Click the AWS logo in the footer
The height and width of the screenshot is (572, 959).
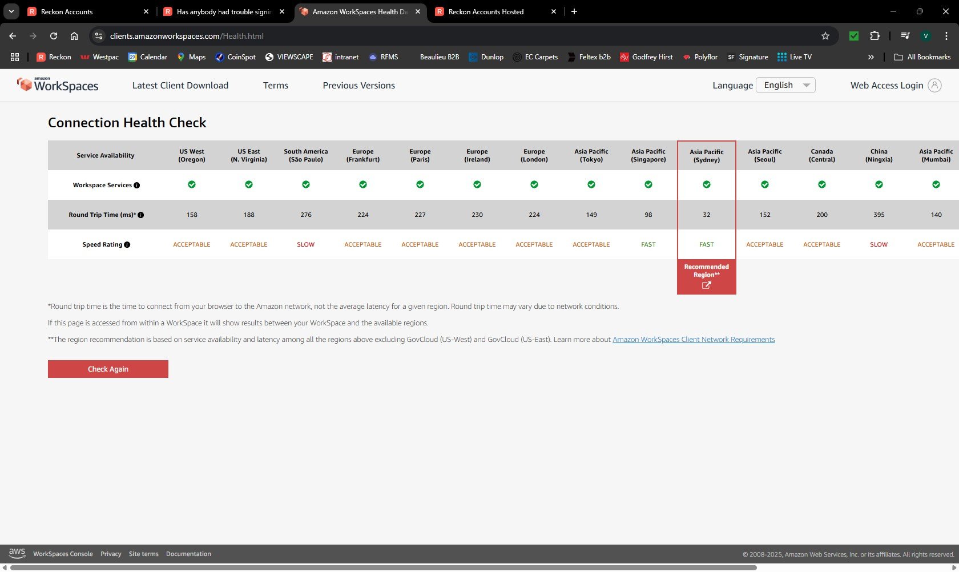(x=17, y=553)
